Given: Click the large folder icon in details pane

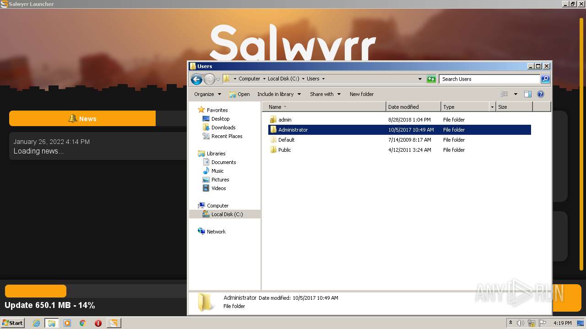Looking at the screenshot, I should tap(205, 302).
